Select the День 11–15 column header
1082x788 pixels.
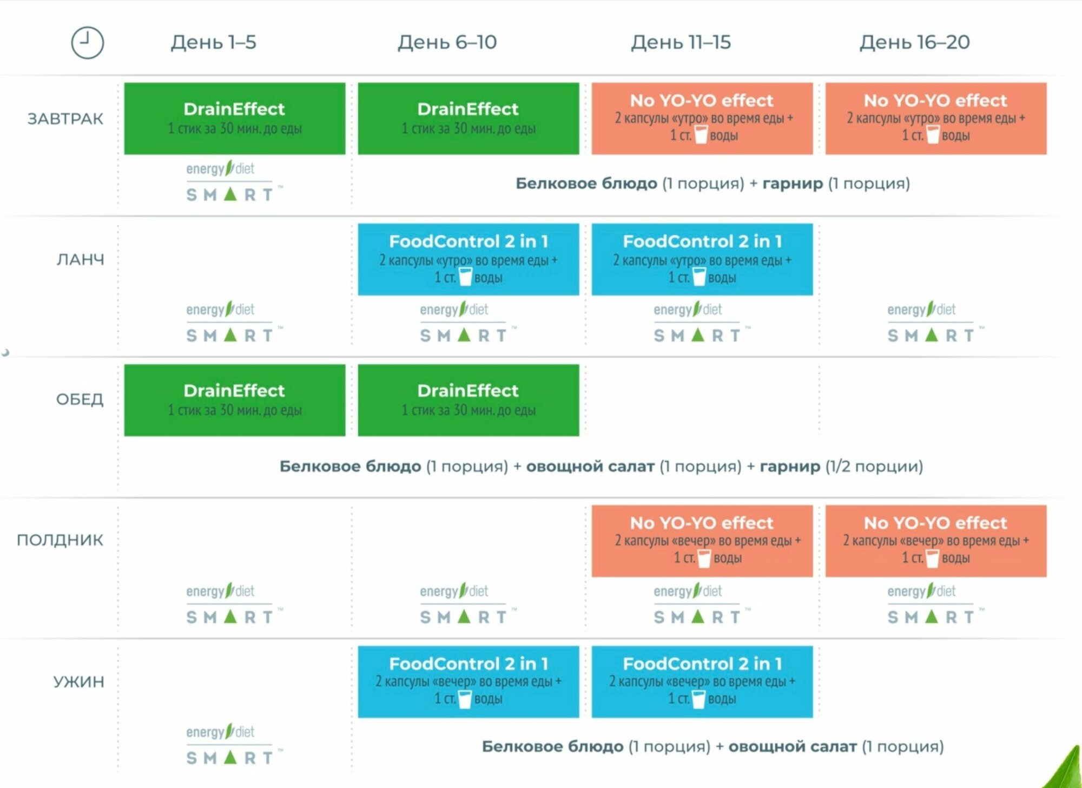coord(681,42)
